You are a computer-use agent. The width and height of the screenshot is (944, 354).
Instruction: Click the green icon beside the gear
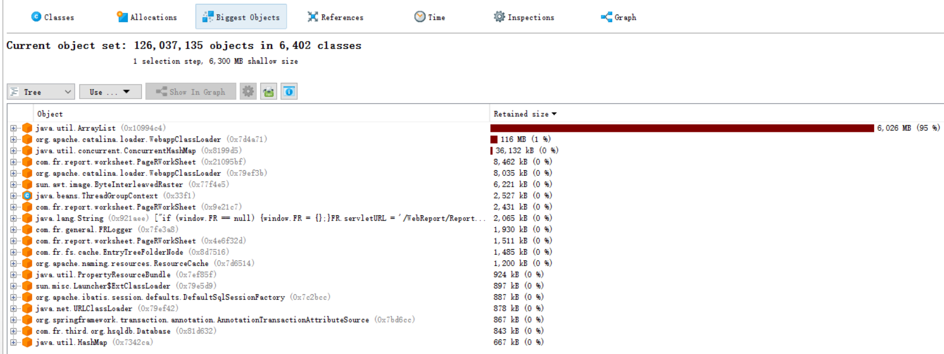[x=269, y=91]
